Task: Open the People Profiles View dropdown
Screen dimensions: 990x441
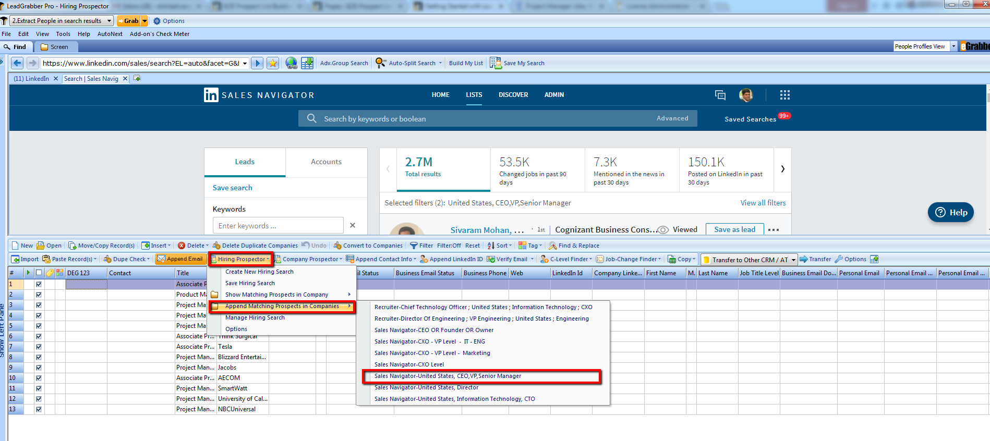Action: (x=953, y=46)
